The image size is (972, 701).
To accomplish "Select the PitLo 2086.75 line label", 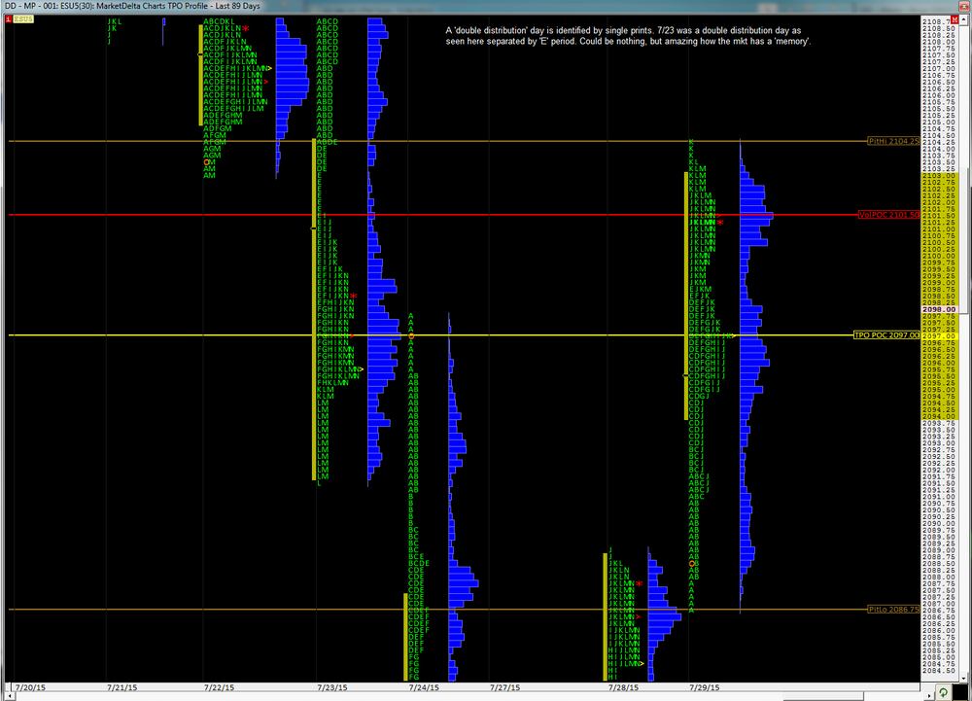I will click(893, 610).
